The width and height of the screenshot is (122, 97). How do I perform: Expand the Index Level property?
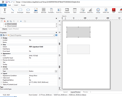point(1,78)
